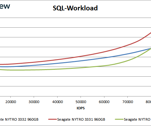Click the SQL-Workload chart title

(x=75, y=8)
